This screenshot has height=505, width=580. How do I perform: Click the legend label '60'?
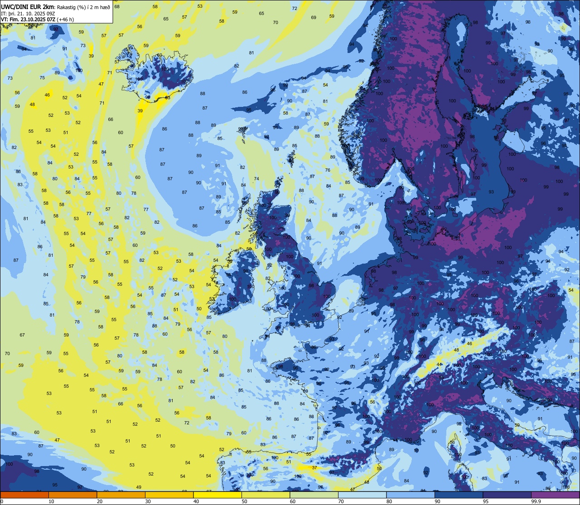pos(293,501)
